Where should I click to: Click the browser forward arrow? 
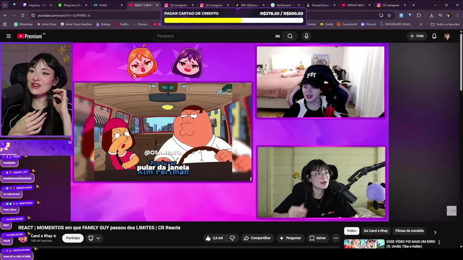[x=14, y=15]
